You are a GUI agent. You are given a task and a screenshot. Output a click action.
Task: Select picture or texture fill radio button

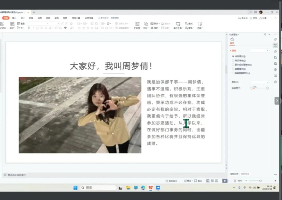tap(233, 64)
